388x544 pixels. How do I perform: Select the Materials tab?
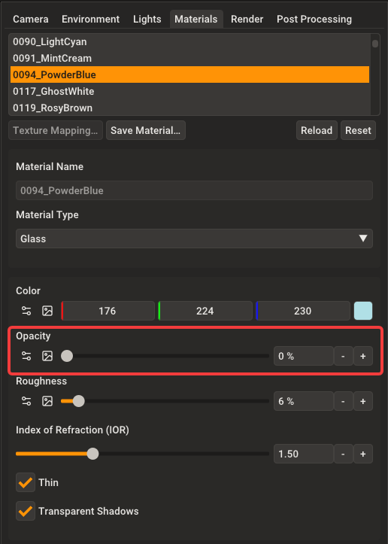tap(196, 19)
